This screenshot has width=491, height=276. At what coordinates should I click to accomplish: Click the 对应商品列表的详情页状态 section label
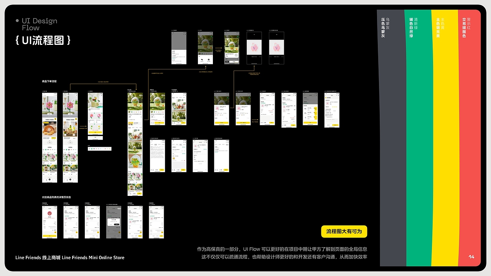pos(56,197)
